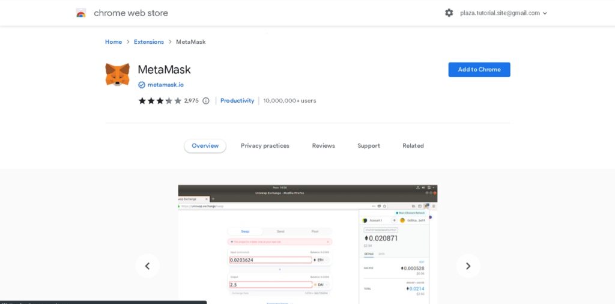
Task: Switch to the Privacy practices tab
Action: (265, 146)
